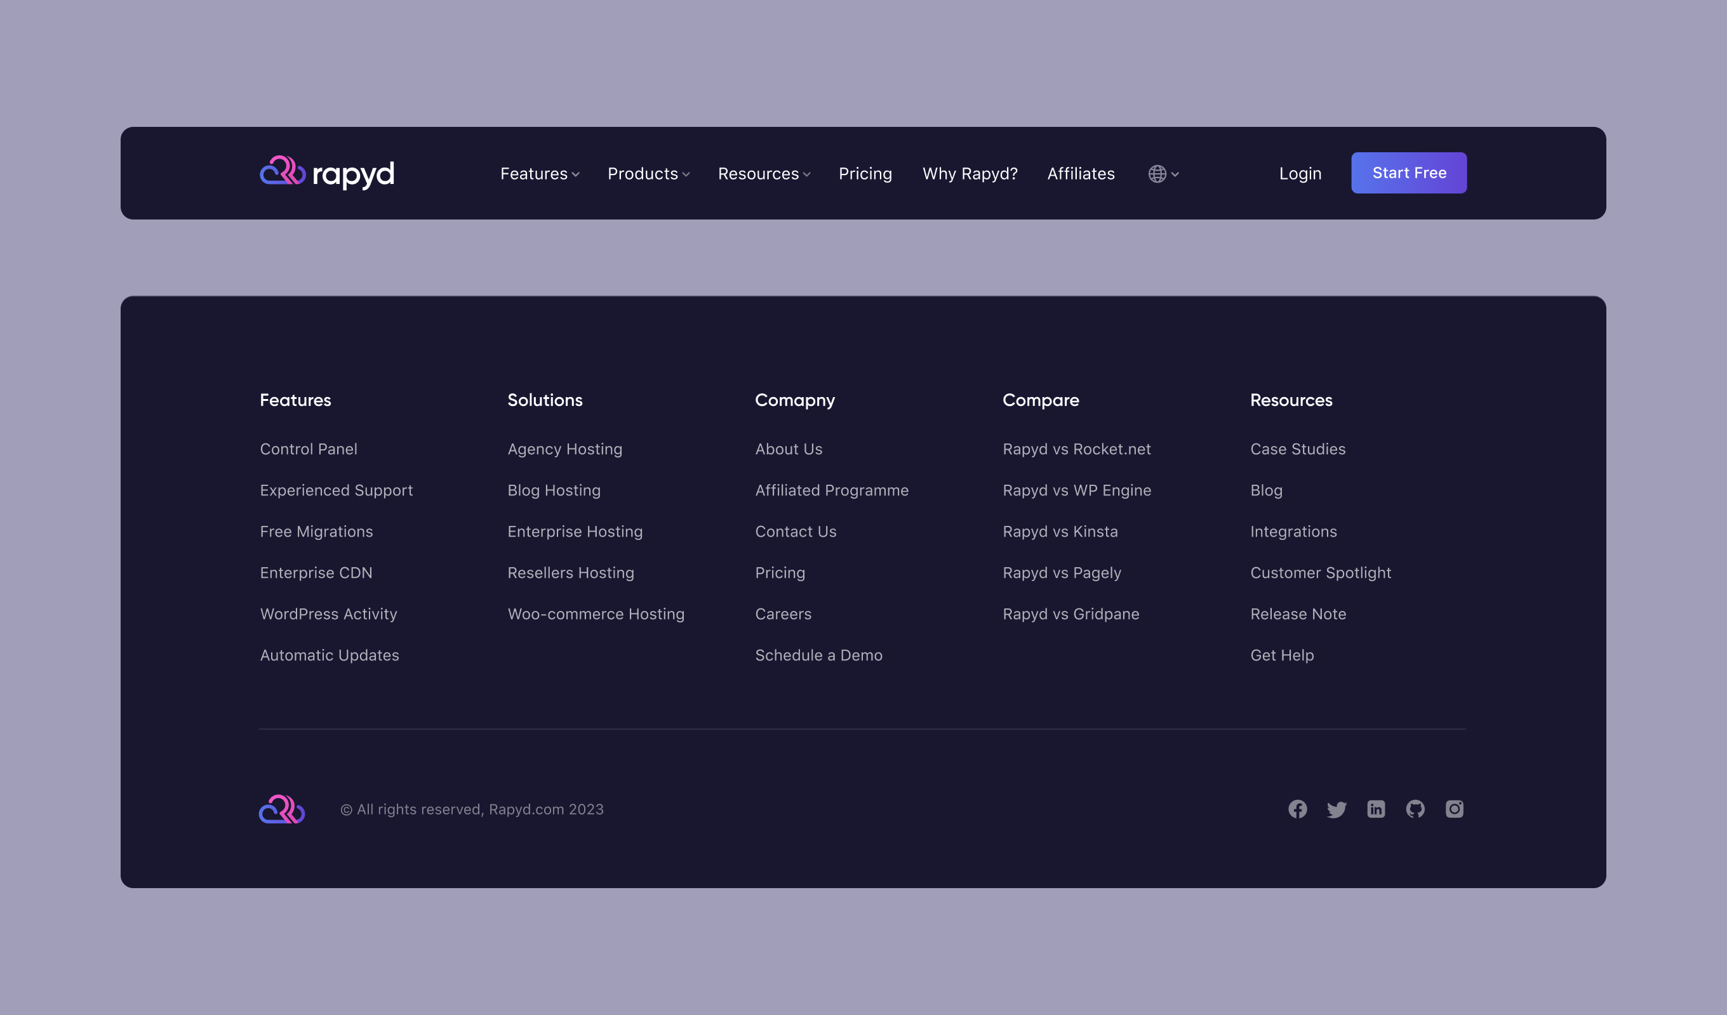Visit the About Us page link
The image size is (1727, 1015).
789,449
